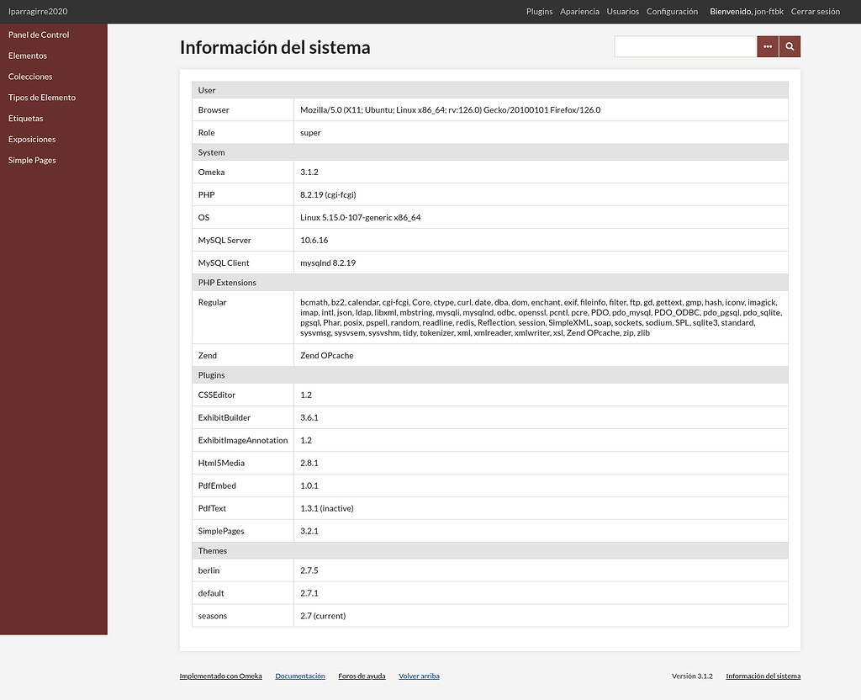Click inside the search input field

685,46
